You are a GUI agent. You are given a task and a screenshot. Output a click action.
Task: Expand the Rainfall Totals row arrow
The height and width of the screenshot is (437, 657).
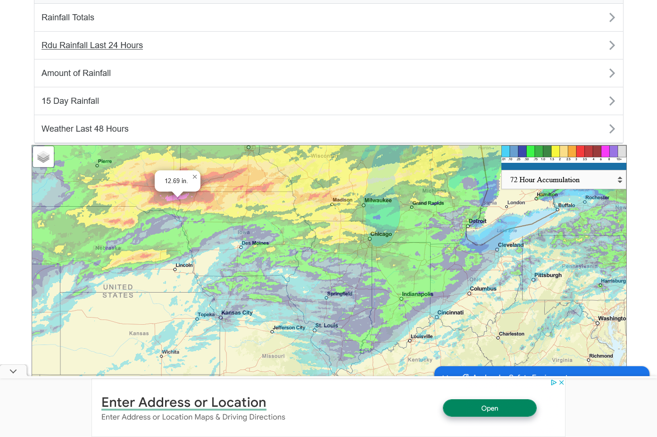point(612,17)
